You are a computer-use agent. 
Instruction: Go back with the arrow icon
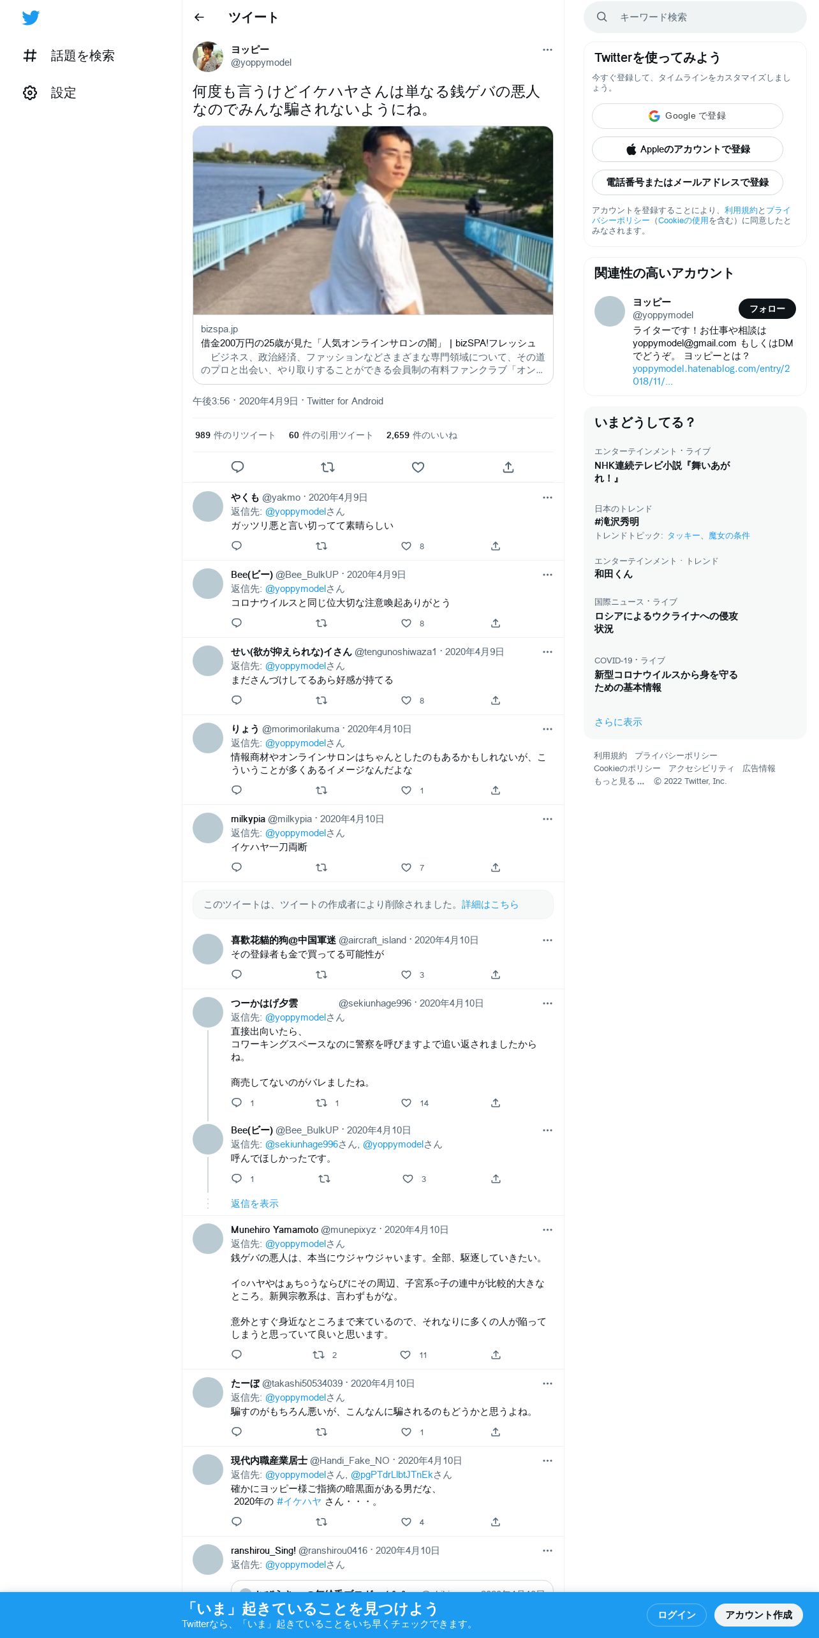pyautogui.click(x=199, y=17)
